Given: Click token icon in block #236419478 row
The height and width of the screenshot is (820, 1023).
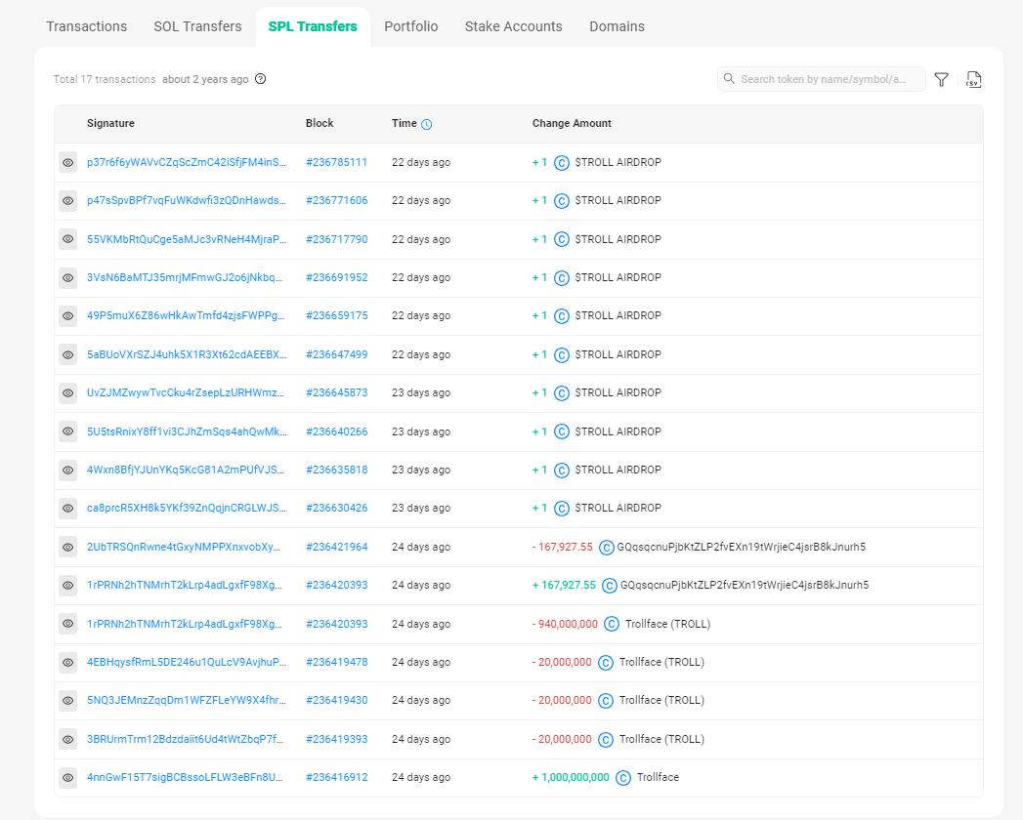Looking at the screenshot, I should pos(606,663).
